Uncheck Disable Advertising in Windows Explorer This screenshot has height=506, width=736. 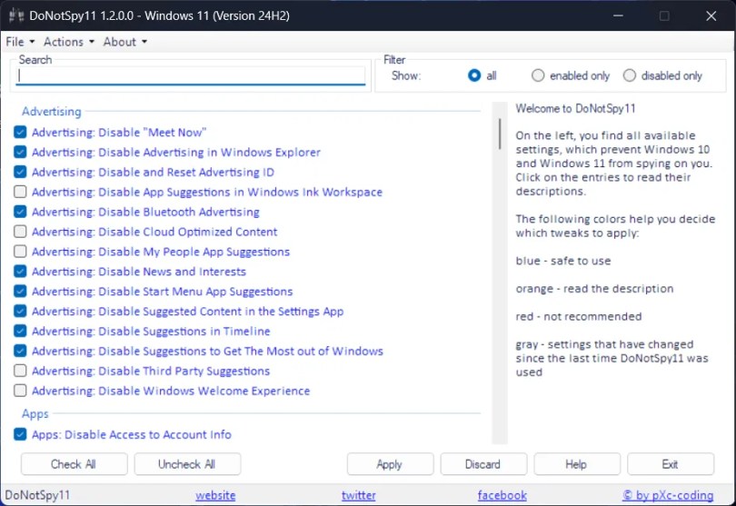pos(20,152)
